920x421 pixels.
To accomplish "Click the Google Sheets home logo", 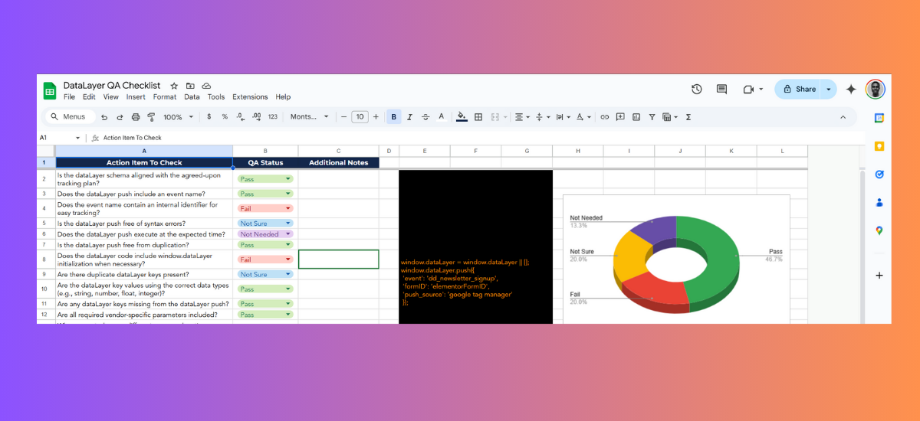I will coord(50,91).
